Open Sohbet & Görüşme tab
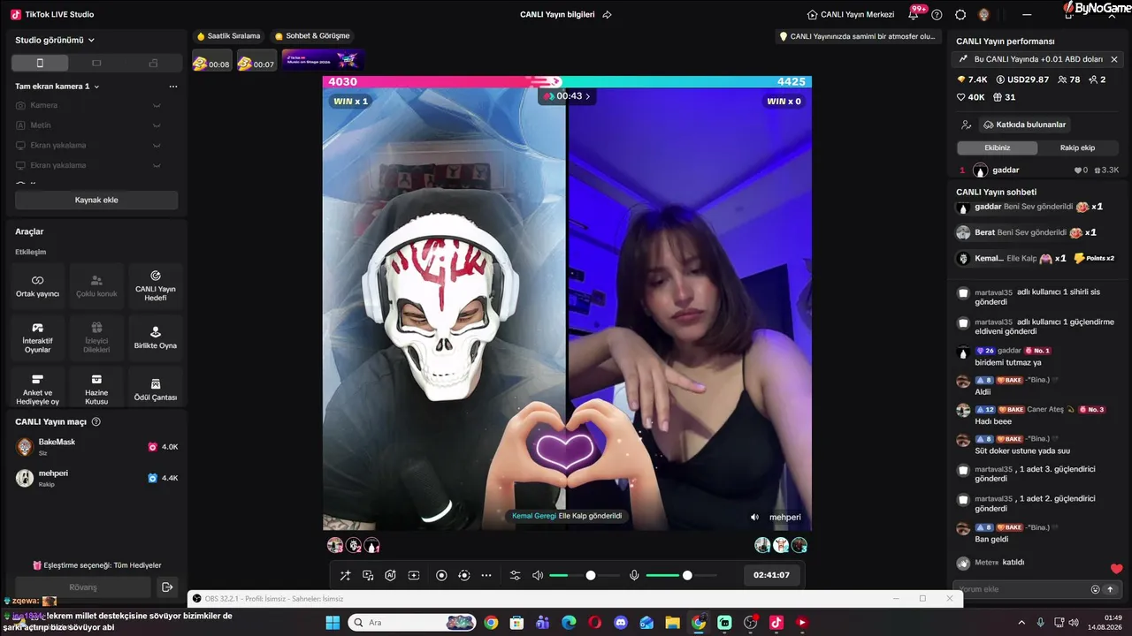The height and width of the screenshot is (636, 1132). [x=312, y=36]
